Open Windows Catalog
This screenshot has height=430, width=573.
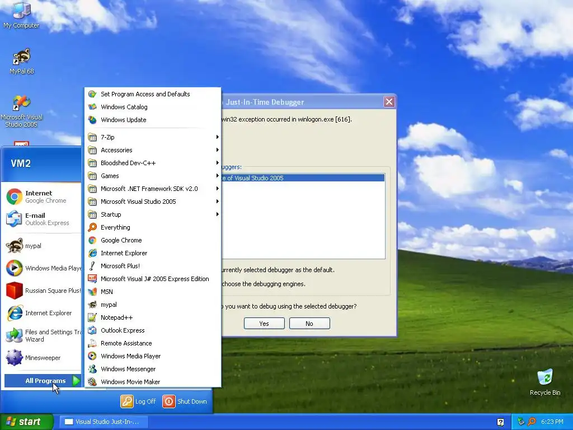pyautogui.click(x=153, y=107)
